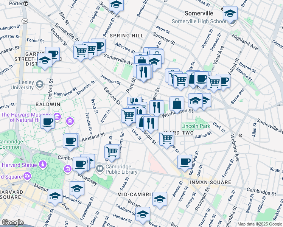Click the school marker at Mid-Cambridge label
283x227 pixels.
click(160, 199)
